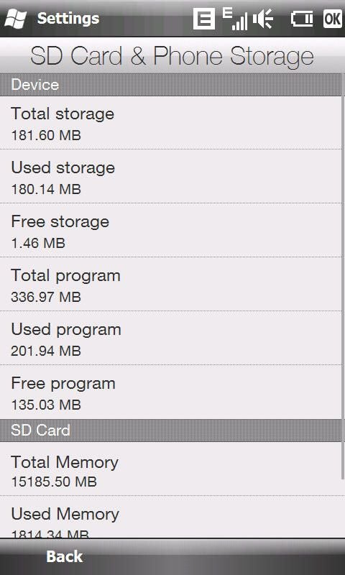Tap the signal strength bars icon
This screenshot has width=345, height=575.
235,19
